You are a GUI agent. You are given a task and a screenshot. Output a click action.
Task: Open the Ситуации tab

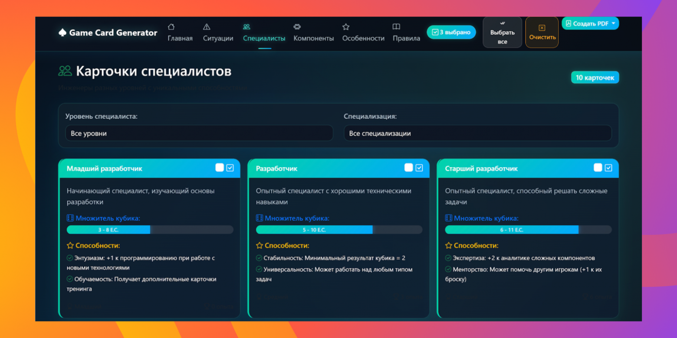point(218,33)
